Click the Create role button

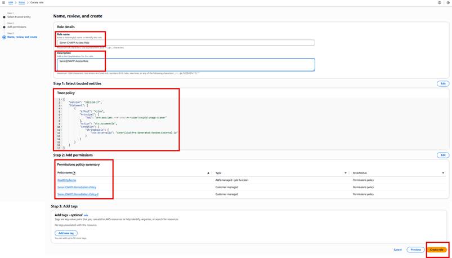click(x=437, y=250)
